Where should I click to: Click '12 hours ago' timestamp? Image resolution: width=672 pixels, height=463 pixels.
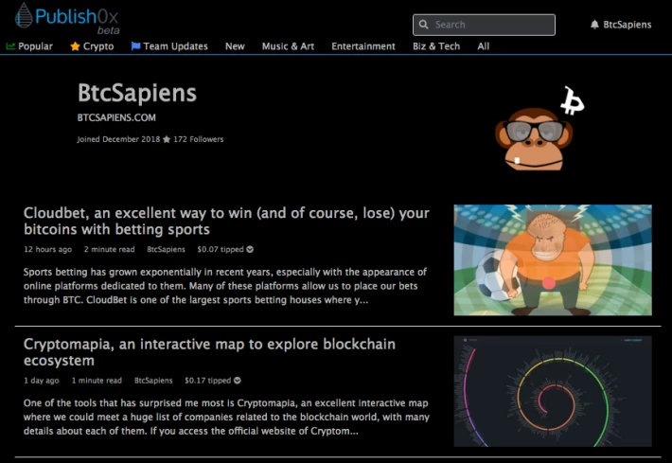(48, 249)
